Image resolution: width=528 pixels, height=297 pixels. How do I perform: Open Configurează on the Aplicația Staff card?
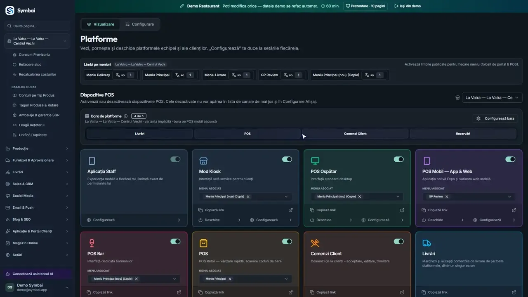click(134, 220)
